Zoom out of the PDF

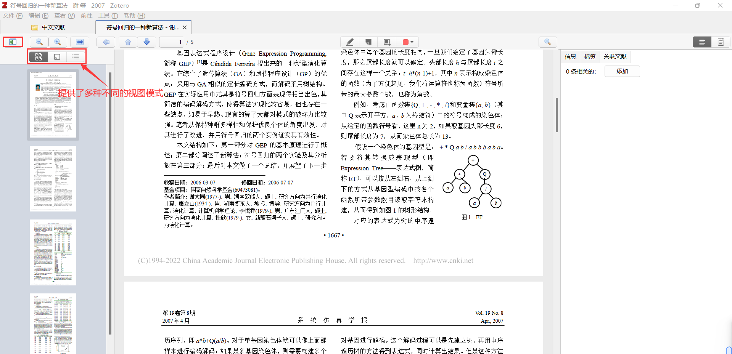click(39, 42)
